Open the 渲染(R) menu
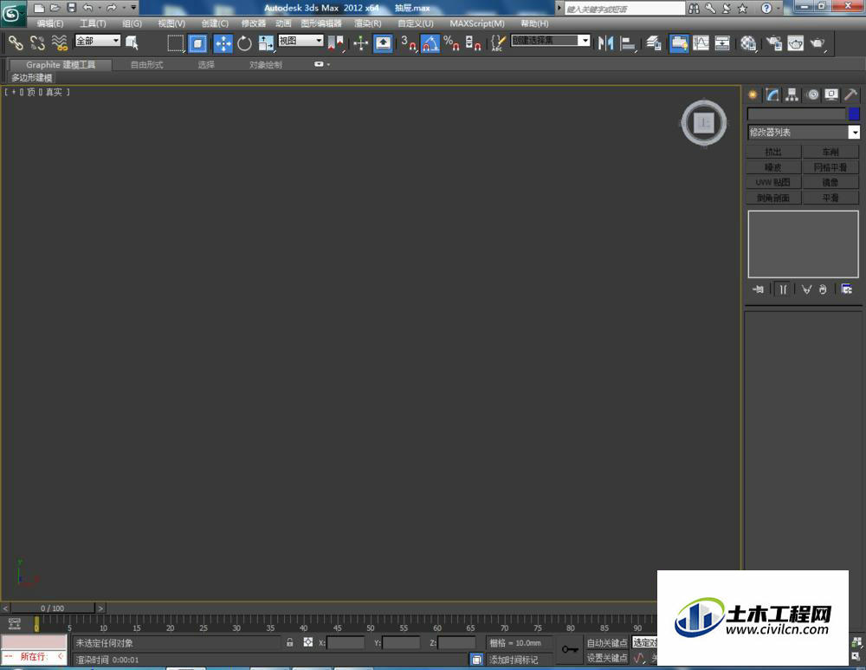This screenshot has height=670, width=866. [368, 23]
